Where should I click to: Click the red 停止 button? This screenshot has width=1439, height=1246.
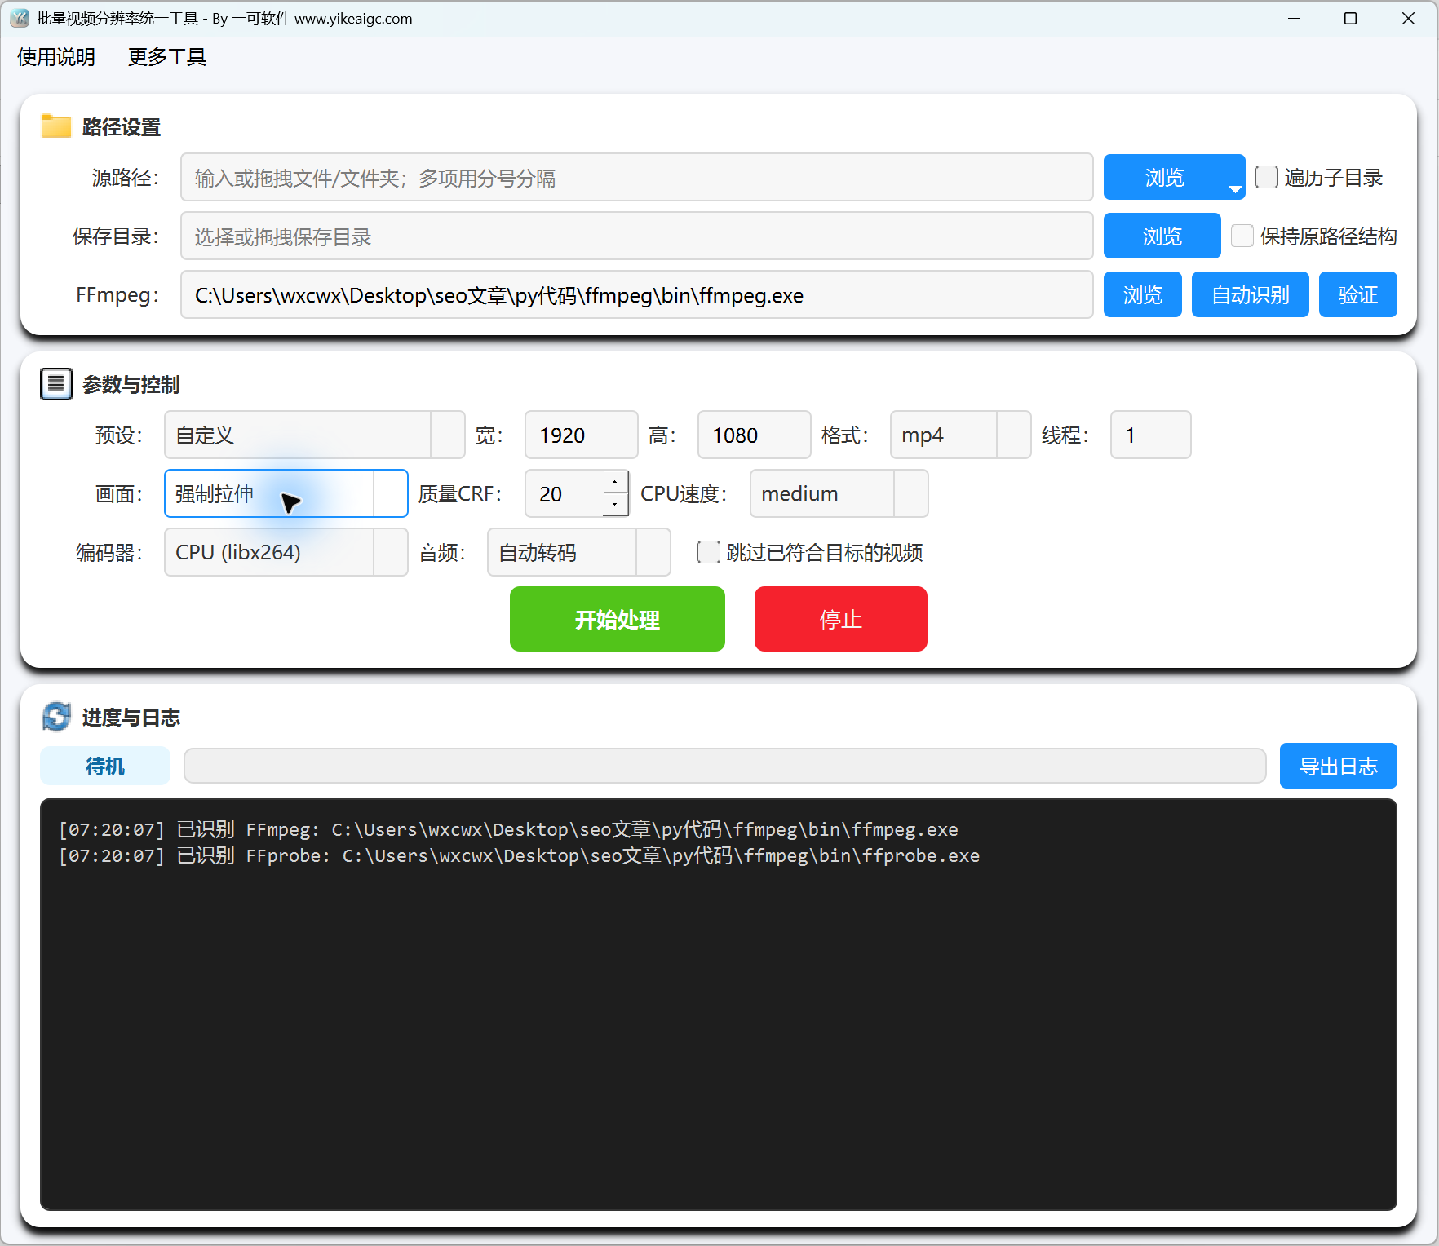click(x=841, y=619)
